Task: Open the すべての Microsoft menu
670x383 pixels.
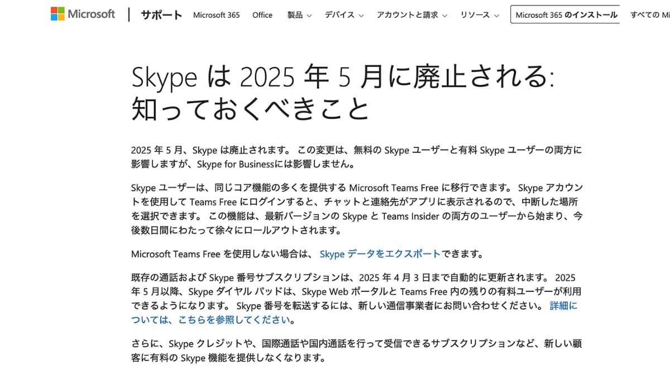Action: point(651,15)
